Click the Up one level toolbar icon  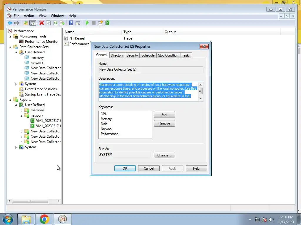26,23
